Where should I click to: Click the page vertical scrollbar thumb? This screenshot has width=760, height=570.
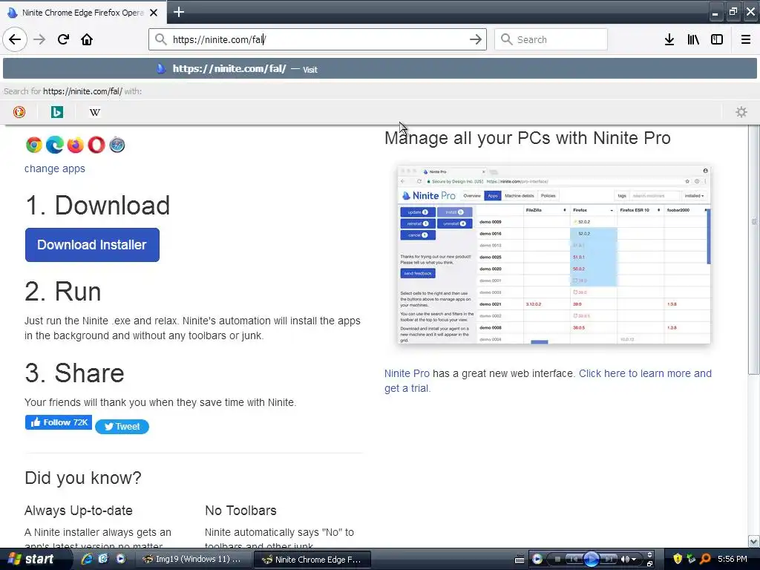point(754,249)
